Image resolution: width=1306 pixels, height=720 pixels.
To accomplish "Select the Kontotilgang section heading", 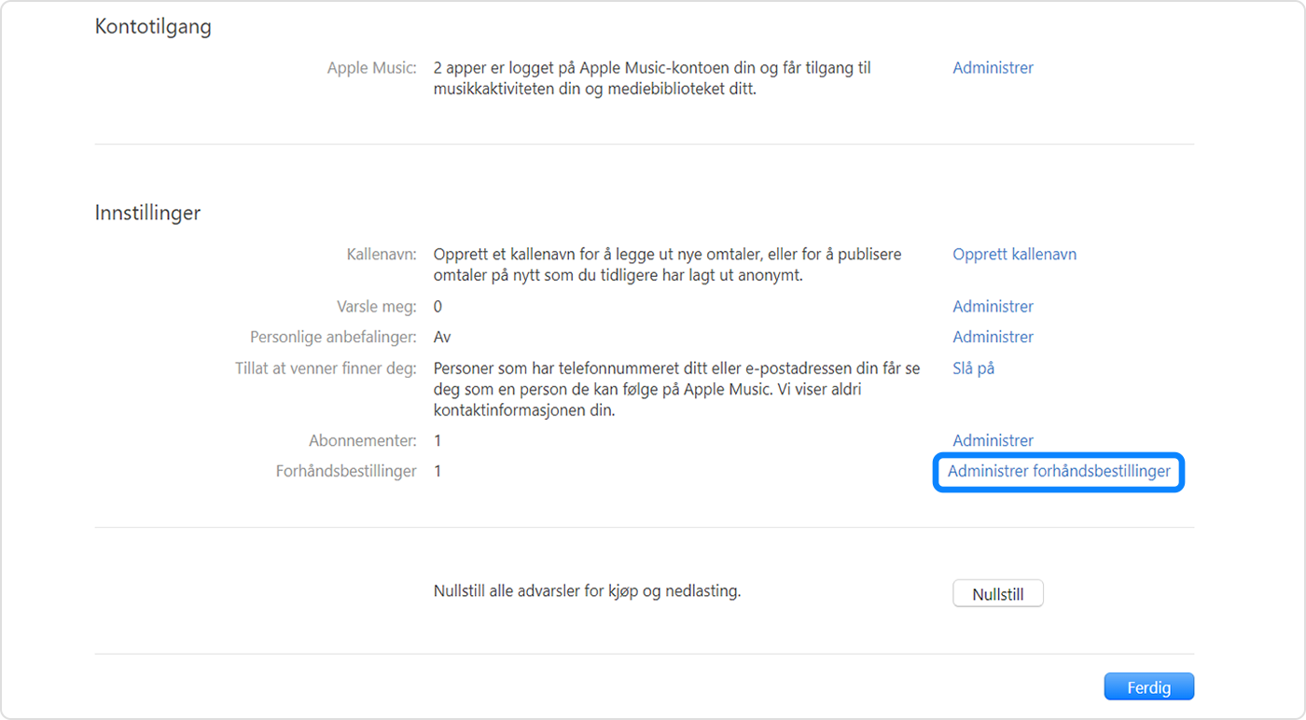I will [152, 26].
